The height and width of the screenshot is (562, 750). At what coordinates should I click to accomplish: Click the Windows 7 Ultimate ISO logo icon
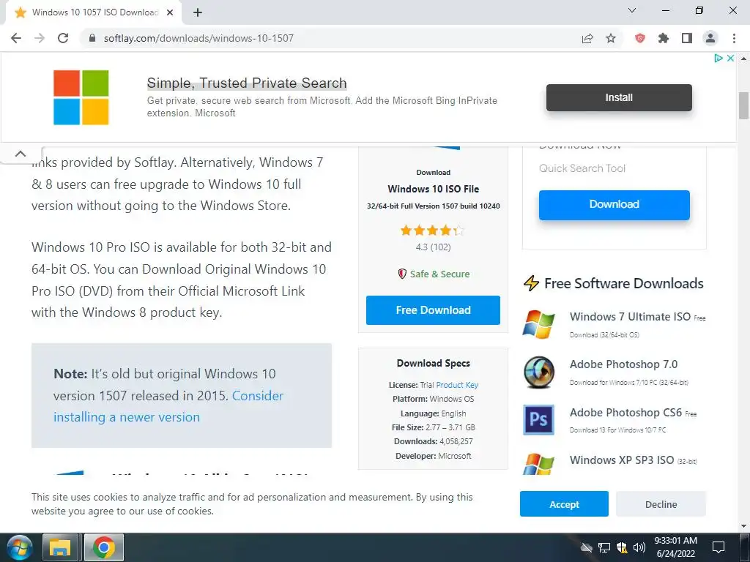click(538, 324)
